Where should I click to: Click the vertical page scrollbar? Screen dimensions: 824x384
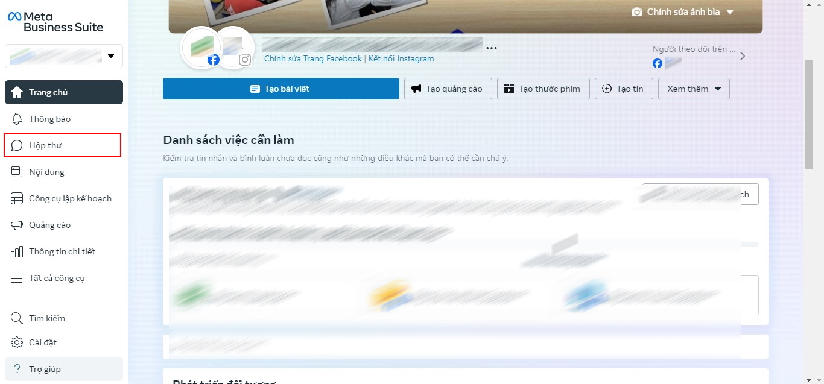pyautogui.click(x=808, y=115)
